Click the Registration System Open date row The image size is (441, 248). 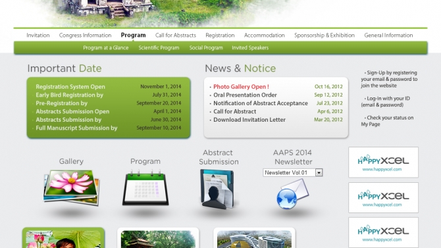109,87
